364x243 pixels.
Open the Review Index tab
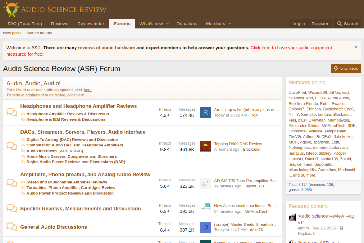[x=91, y=24]
